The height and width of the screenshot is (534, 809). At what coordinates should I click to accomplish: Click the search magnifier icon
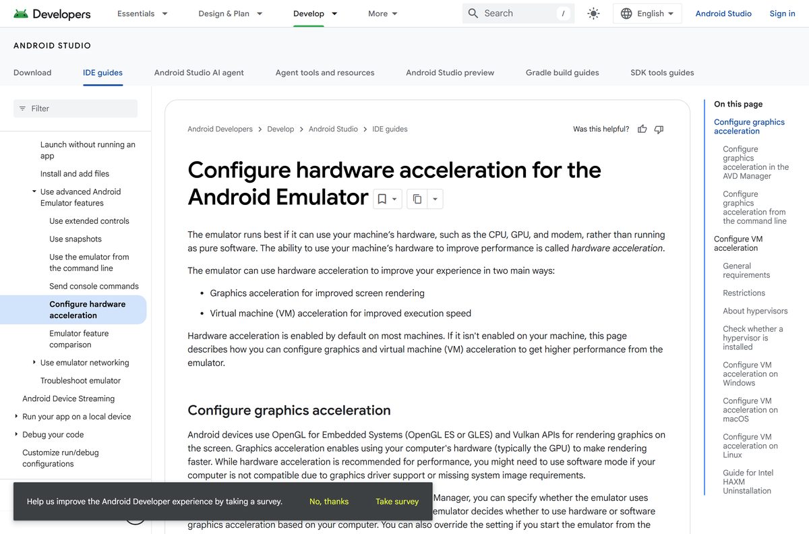[x=473, y=13]
